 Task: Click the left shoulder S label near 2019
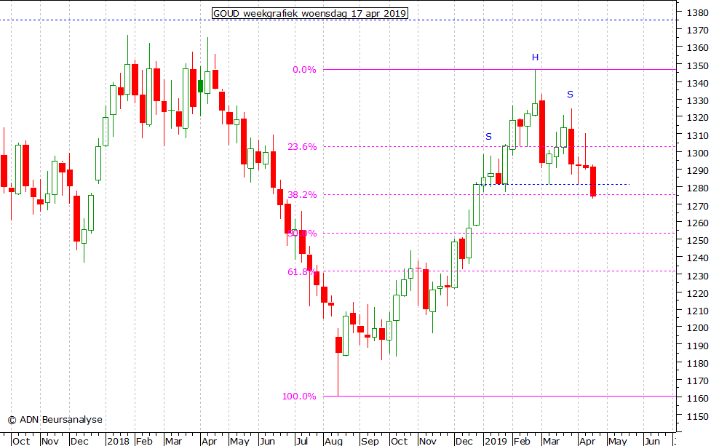coord(488,137)
